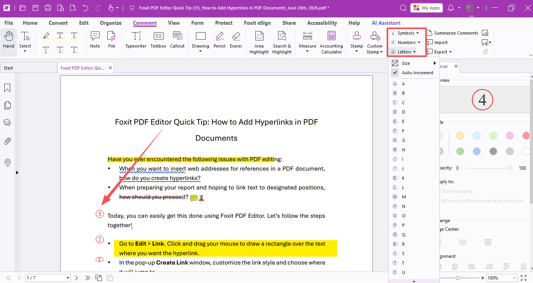Open the Accounting Calculator

(x=331, y=42)
